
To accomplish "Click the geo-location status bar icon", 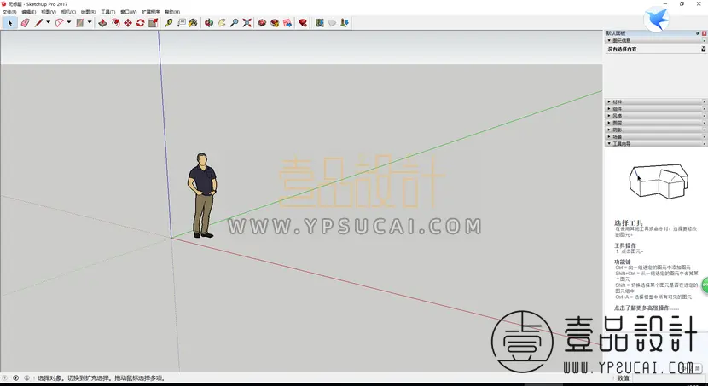I will click(x=5, y=377).
